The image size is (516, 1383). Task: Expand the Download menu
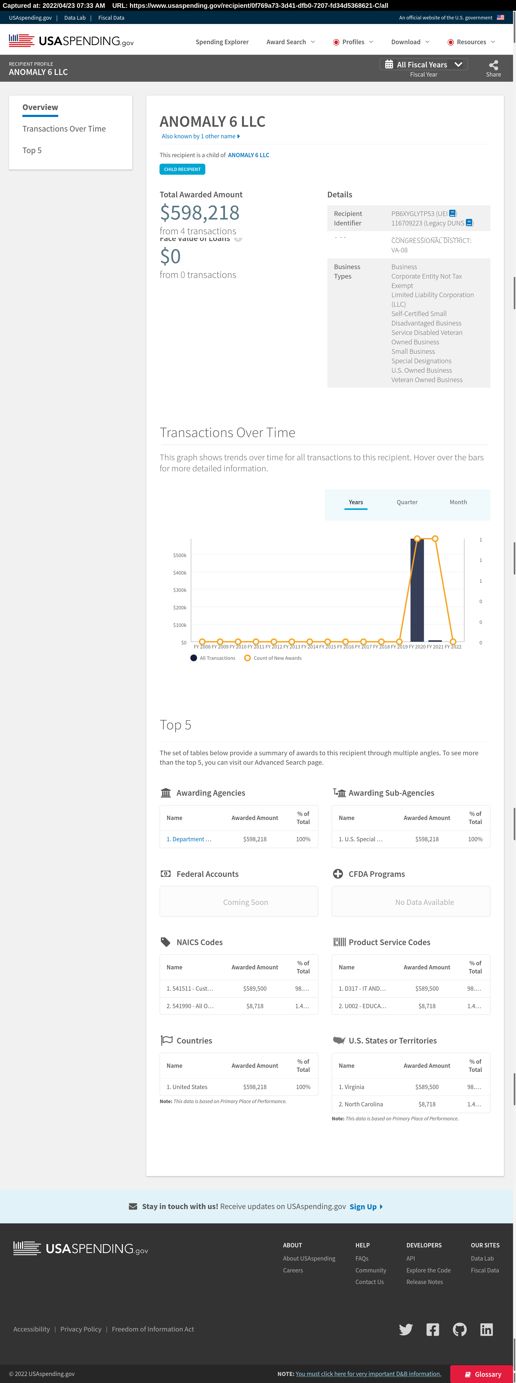[x=410, y=42]
